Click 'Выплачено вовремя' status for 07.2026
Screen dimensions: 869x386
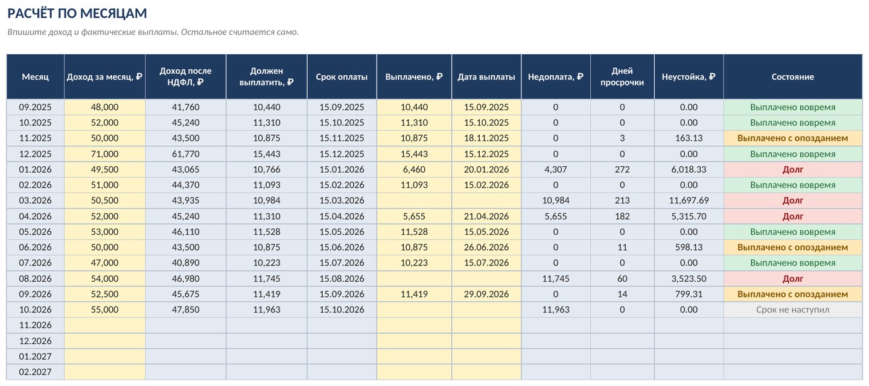(793, 263)
